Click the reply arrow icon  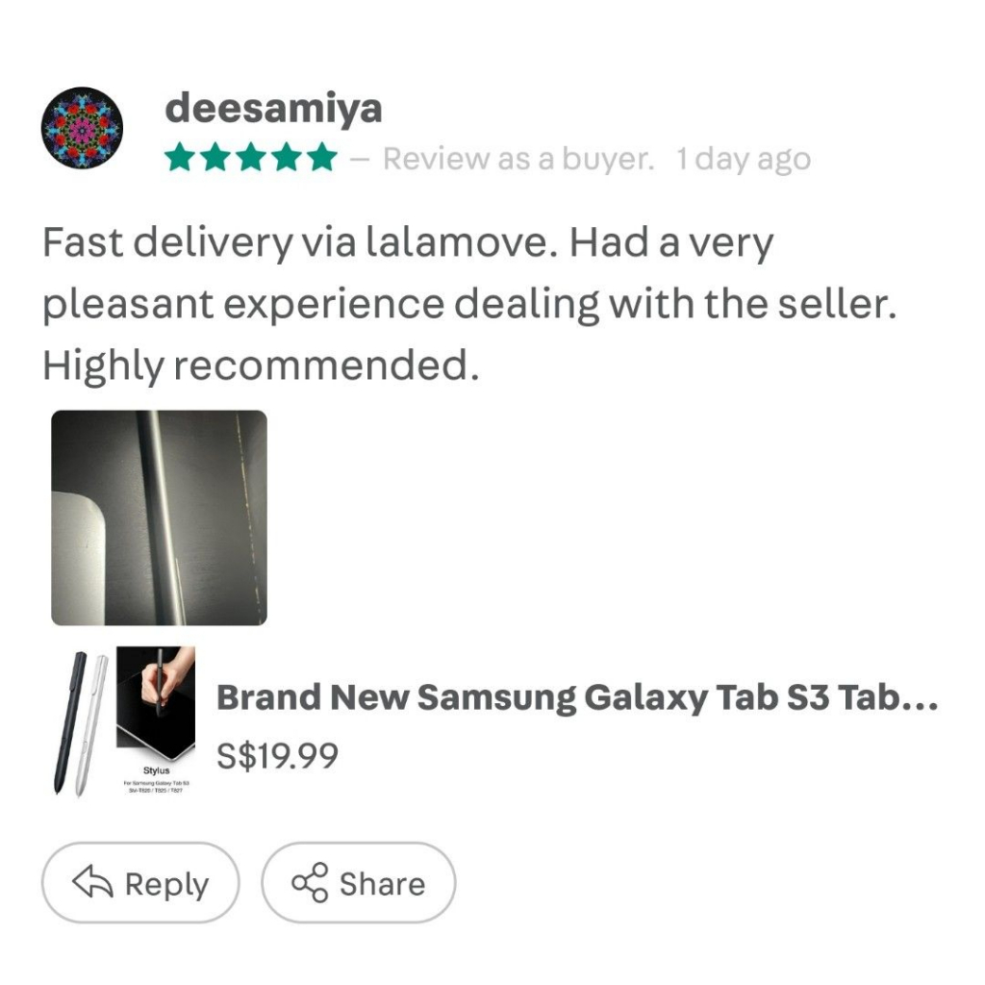click(x=93, y=883)
